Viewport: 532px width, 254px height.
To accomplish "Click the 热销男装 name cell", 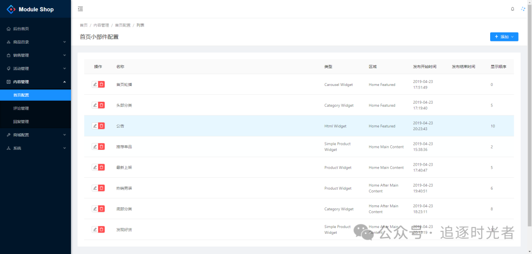I will coord(124,188).
